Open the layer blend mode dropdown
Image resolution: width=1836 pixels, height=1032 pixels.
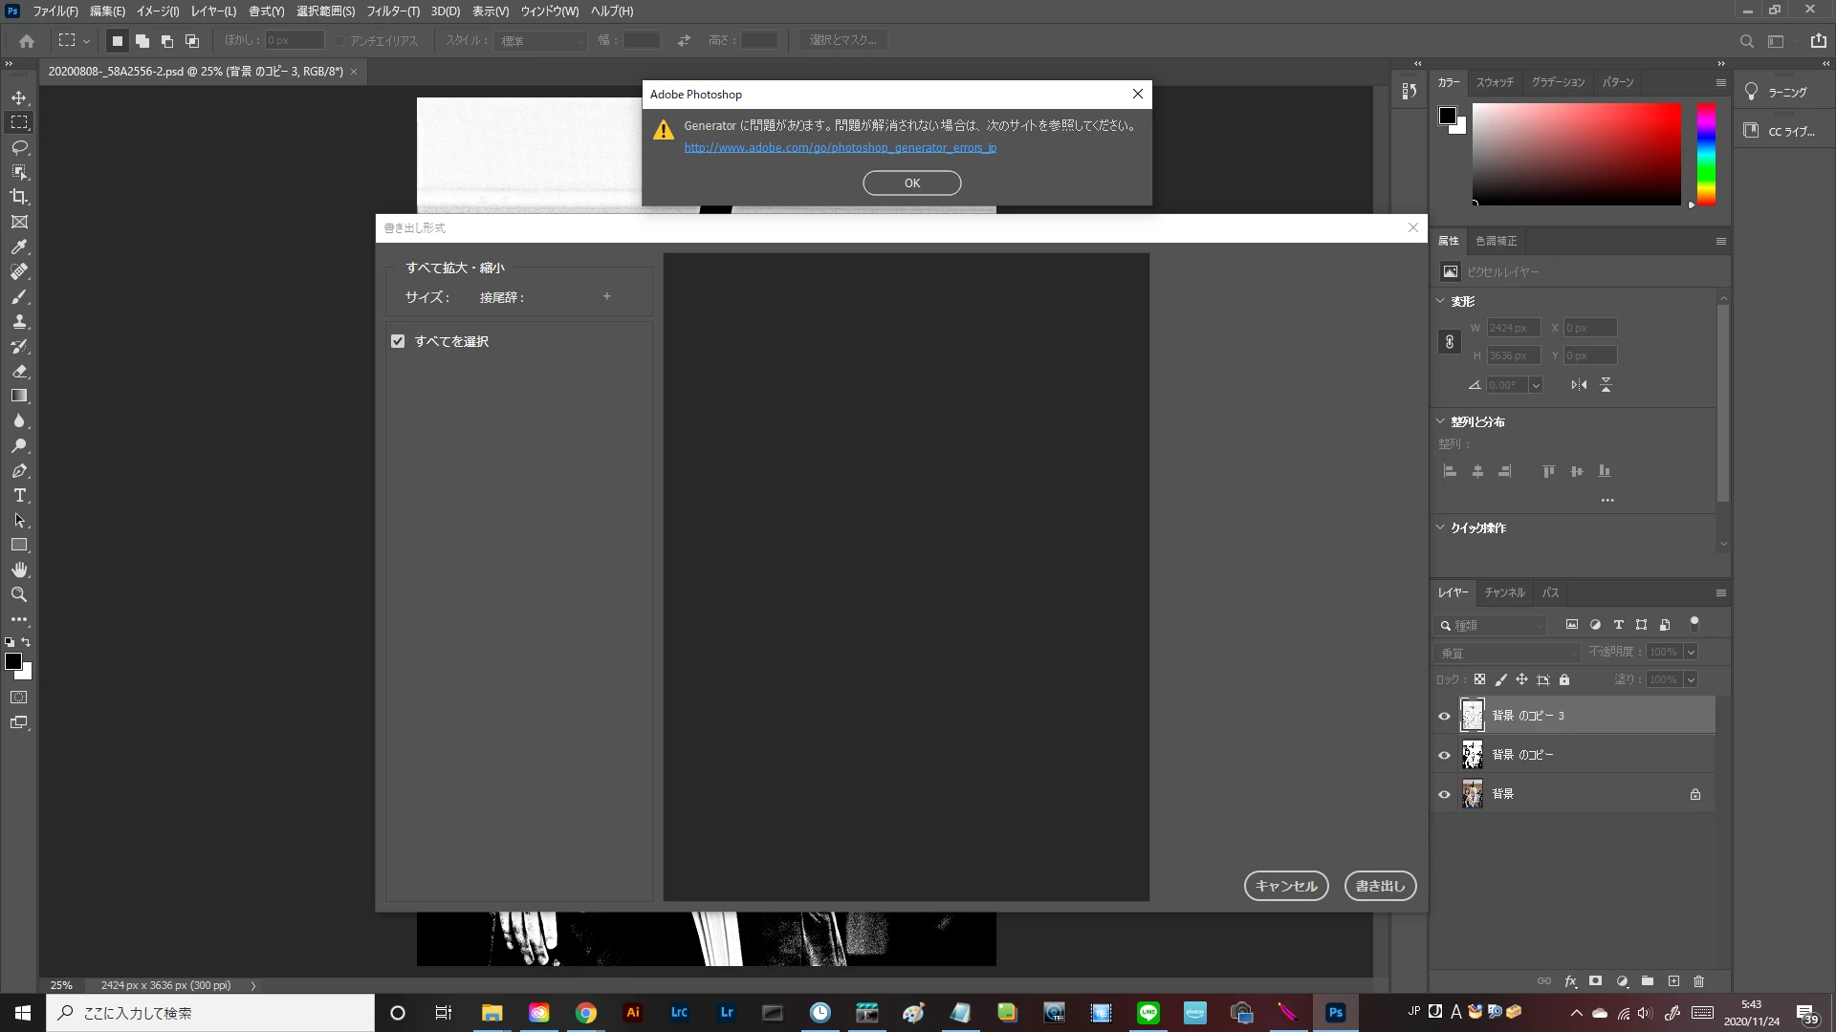click(1507, 653)
